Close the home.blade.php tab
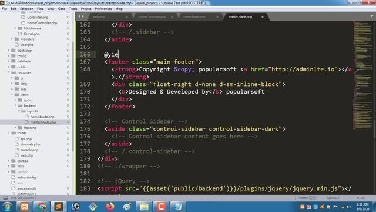Image resolution: width=376 pixels, height=212 pixels. click(217, 17)
